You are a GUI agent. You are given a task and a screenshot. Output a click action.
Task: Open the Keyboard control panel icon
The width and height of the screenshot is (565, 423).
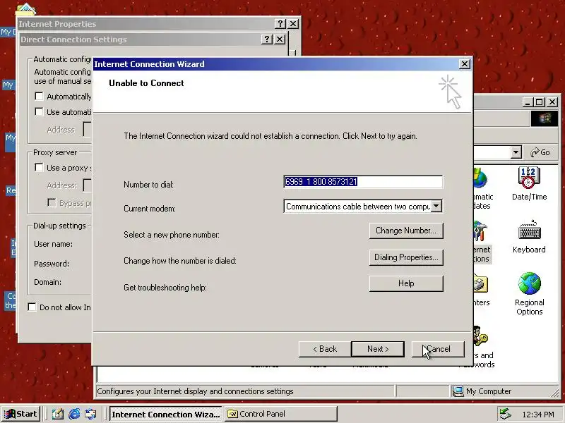[529, 236]
